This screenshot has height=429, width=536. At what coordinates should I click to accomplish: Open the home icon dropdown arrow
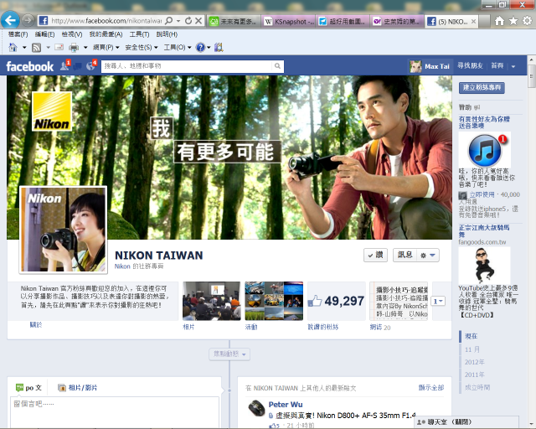(x=24, y=47)
